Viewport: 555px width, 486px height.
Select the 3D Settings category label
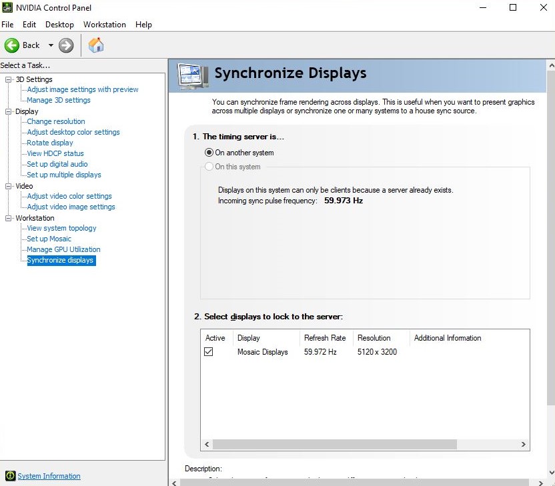coord(34,79)
